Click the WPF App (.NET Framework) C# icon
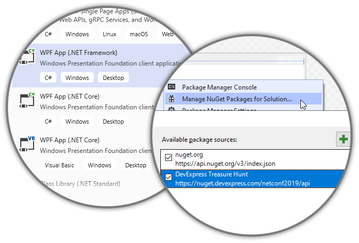359x243 pixels. point(27,58)
